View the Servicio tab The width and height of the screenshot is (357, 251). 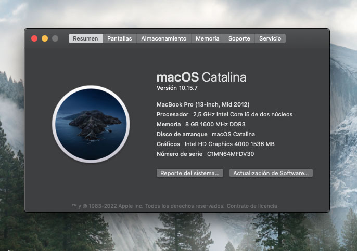click(x=270, y=38)
